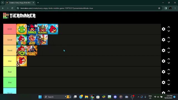Select Angry Birds Epic knight thumbnail

43,40
